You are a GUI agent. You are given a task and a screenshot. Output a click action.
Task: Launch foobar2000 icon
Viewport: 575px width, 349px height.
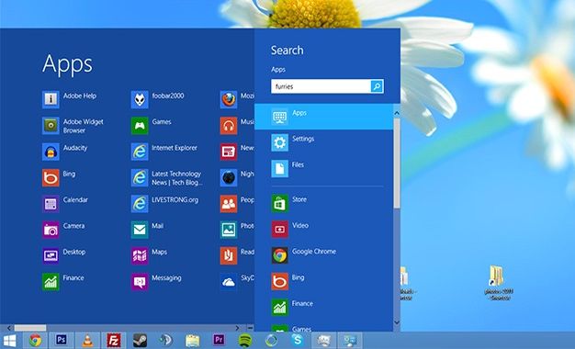point(140,99)
